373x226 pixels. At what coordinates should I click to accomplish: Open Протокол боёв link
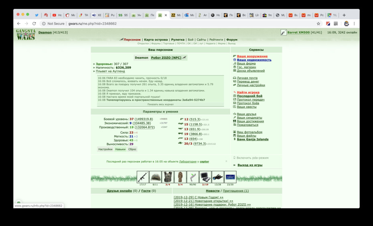248,103
